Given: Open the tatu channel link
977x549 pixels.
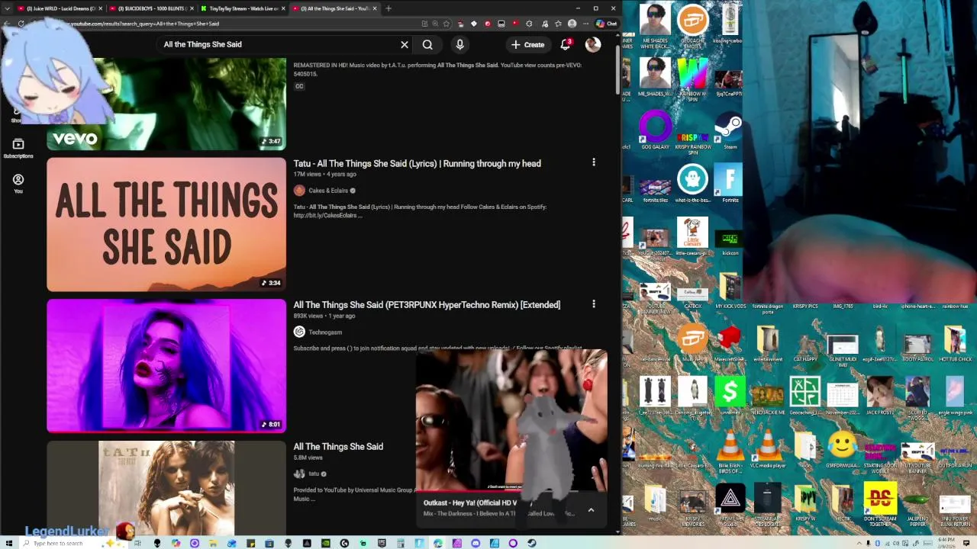Looking at the screenshot, I should tap(314, 474).
